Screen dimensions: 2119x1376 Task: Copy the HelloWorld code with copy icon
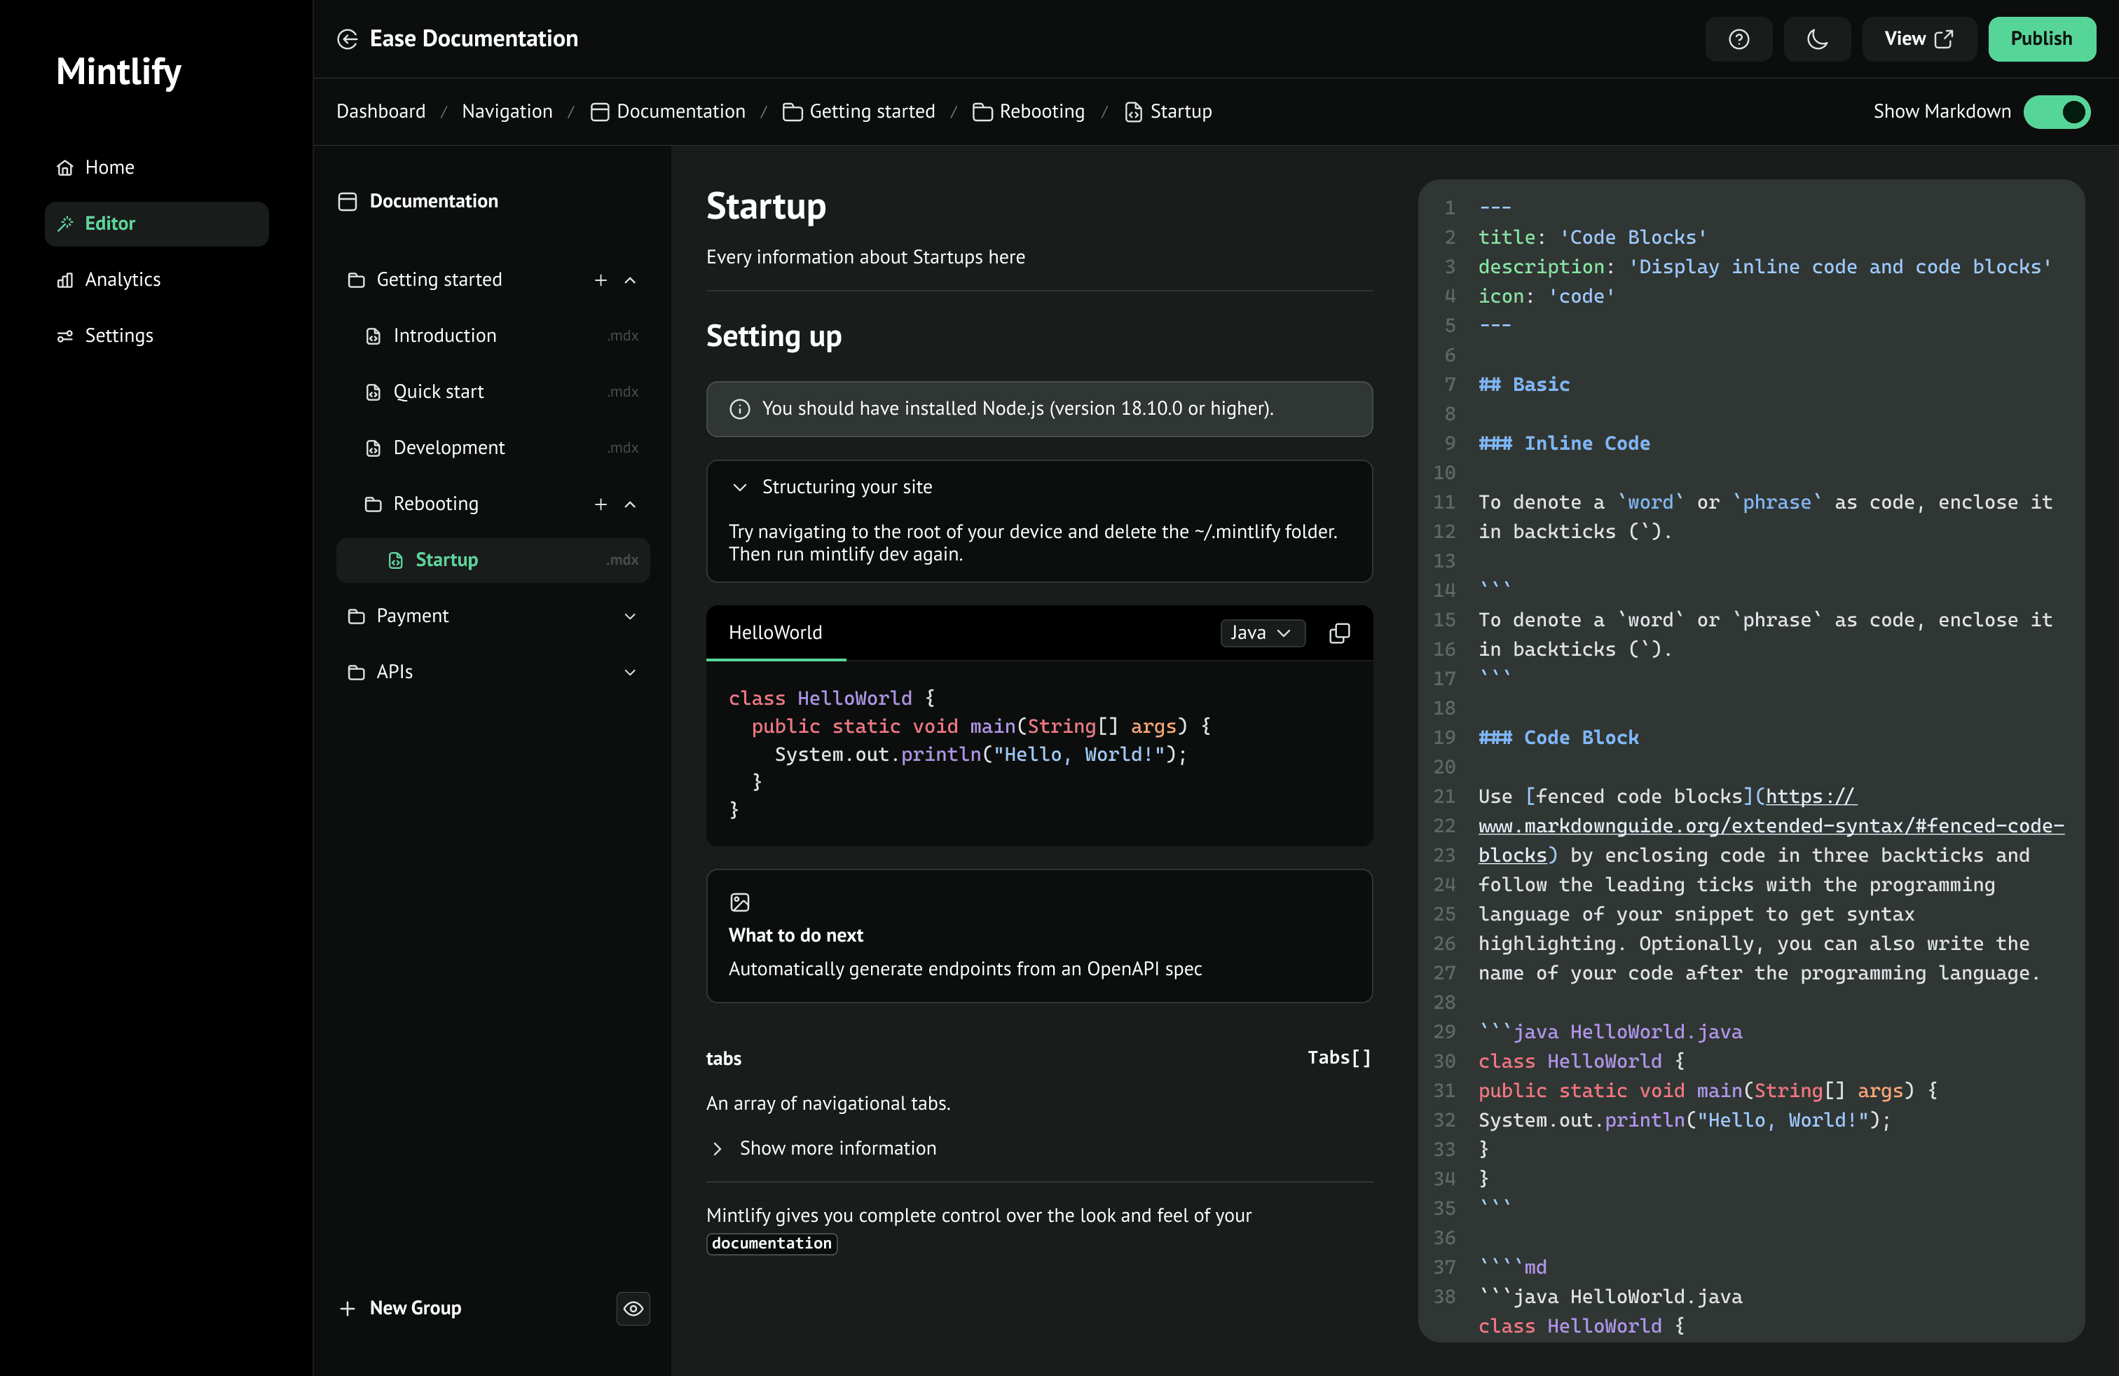1339,633
